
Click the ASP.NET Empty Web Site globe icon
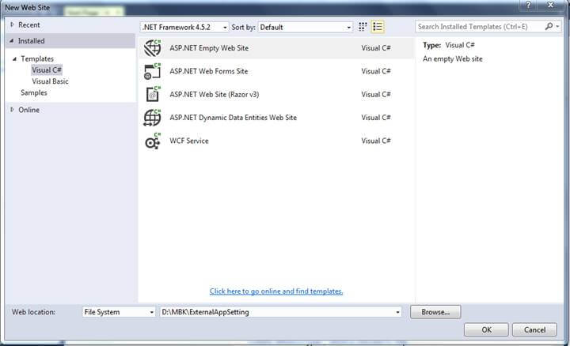pyautogui.click(x=152, y=48)
